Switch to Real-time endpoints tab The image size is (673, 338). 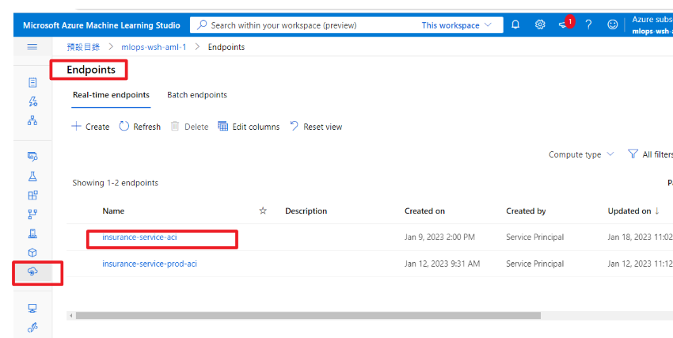(x=111, y=95)
